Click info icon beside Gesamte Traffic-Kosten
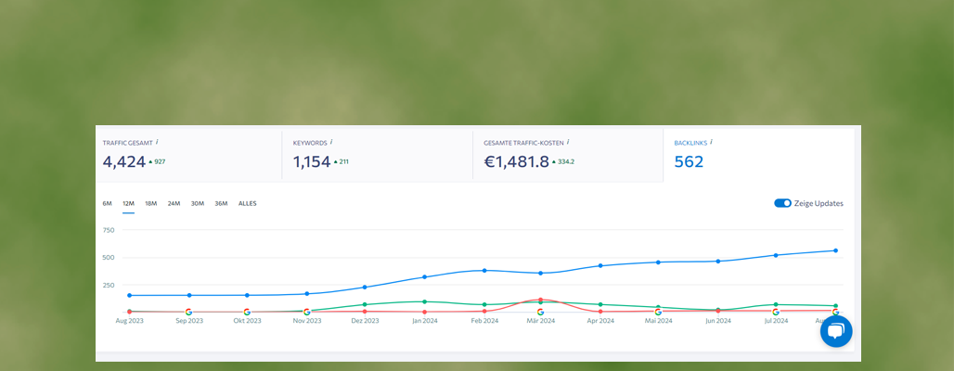Viewport: 954px width, 371px height. click(567, 142)
